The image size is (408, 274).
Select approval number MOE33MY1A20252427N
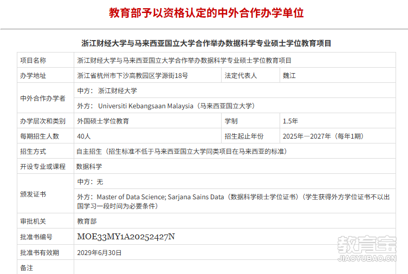click(x=126, y=237)
